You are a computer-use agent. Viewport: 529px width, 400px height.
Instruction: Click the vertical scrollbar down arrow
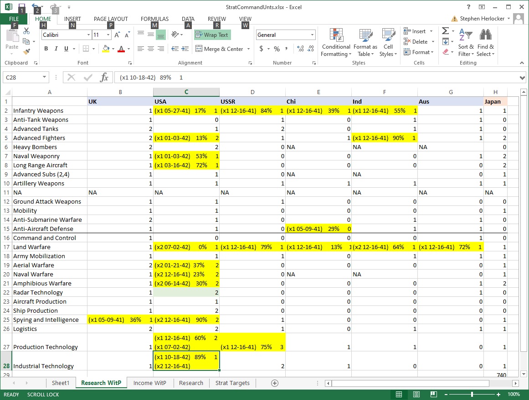tap(523, 374)
